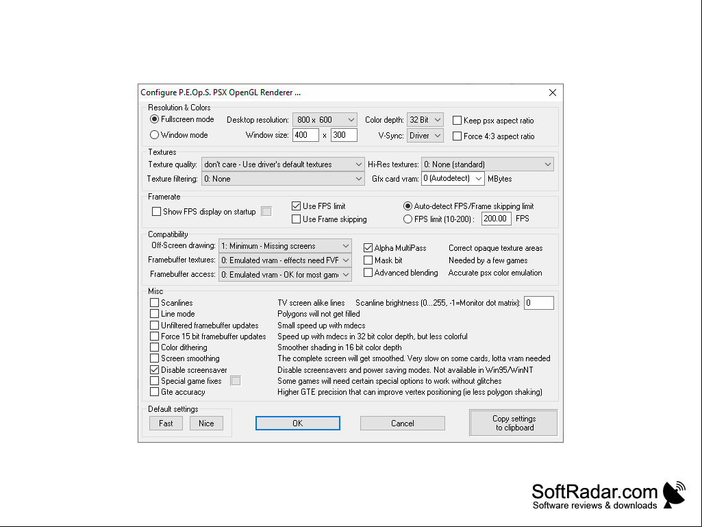Close the Configure P.E.Op.S. dialog
702x527 pixels.
[553, 93]
